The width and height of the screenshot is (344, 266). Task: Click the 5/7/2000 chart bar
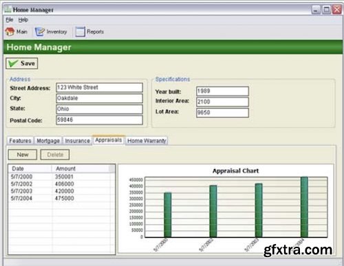click(x=168, y=214)
